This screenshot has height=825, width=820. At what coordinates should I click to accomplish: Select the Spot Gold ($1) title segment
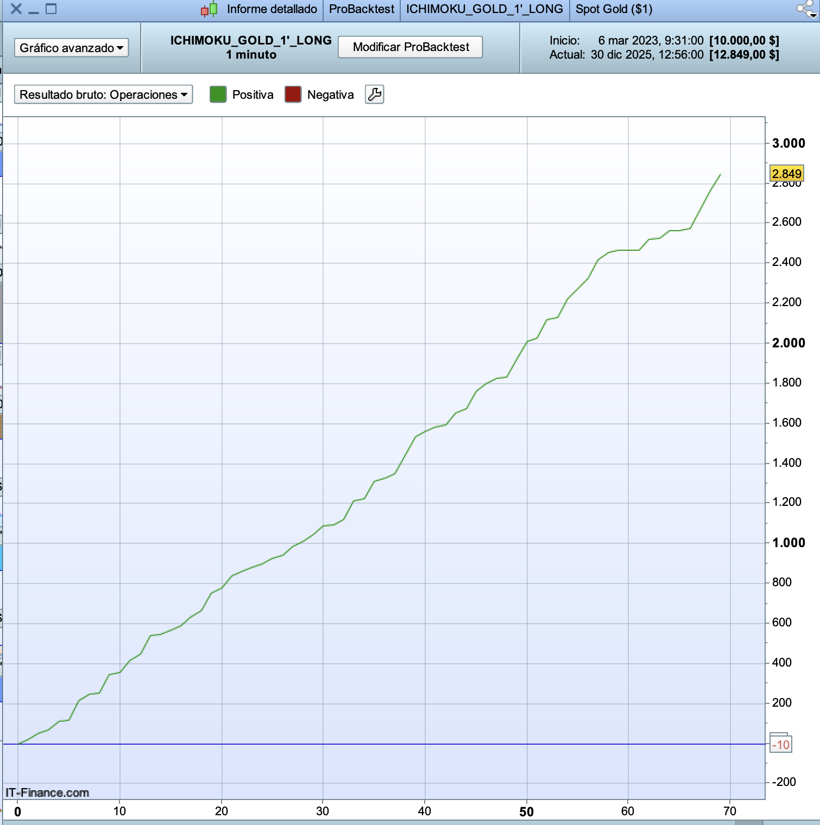(614, 9)
